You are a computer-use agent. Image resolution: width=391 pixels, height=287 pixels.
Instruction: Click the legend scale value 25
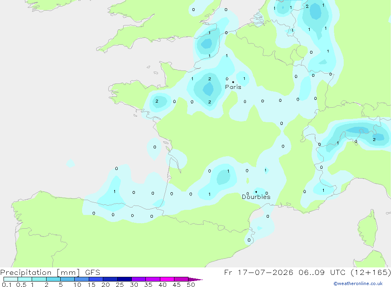120,285
